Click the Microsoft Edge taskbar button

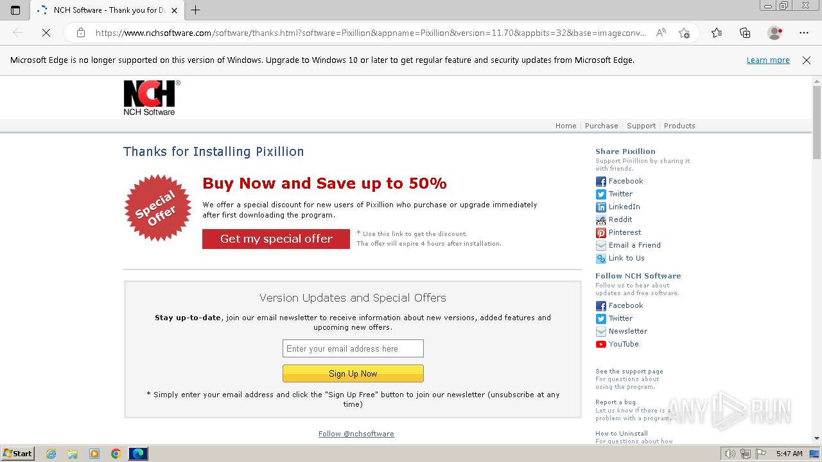click(138, 454)
